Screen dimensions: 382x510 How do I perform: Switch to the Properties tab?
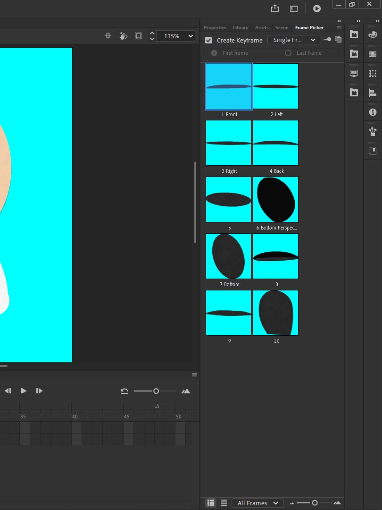pyautogui.click(x=215, y=28)
